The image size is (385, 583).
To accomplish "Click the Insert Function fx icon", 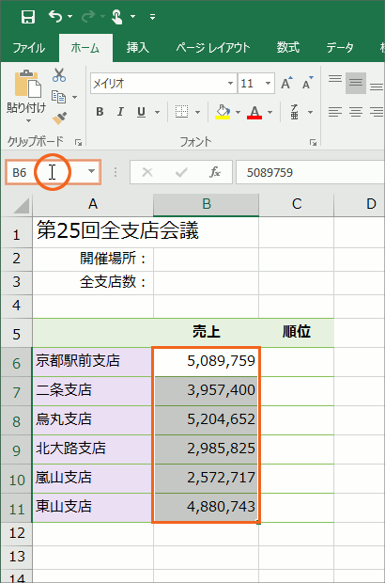I will [215, 172].
